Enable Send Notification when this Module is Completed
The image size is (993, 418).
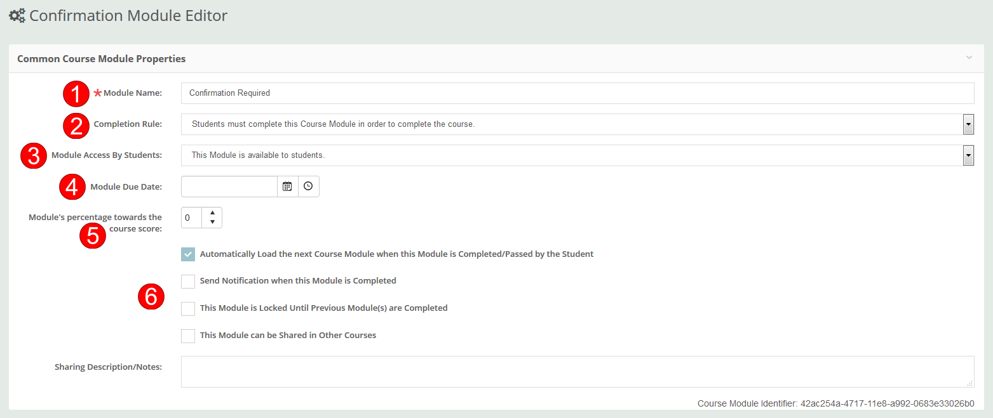[x=187, y=281]
